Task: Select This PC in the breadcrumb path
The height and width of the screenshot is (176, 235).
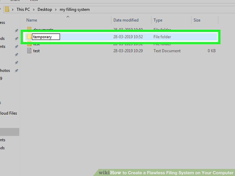Action: (23, 9)
